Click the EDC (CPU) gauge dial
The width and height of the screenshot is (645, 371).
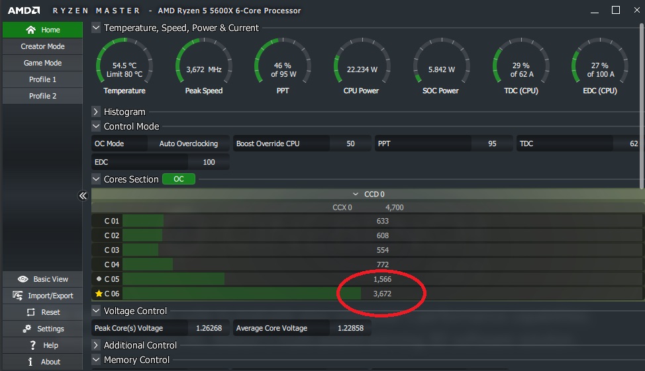(x=600, y=62)
